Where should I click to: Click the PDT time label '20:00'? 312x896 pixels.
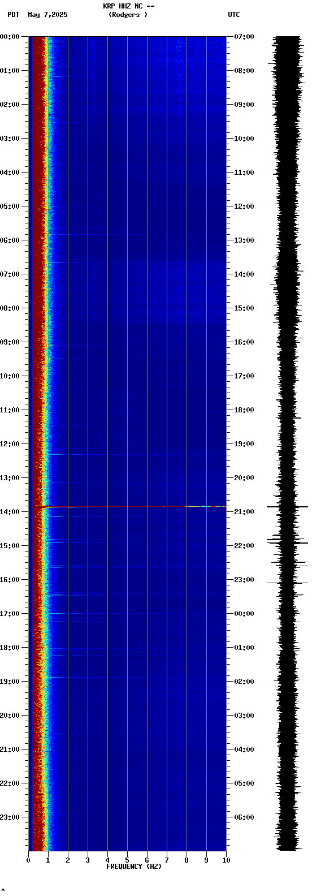click(10, 716)
